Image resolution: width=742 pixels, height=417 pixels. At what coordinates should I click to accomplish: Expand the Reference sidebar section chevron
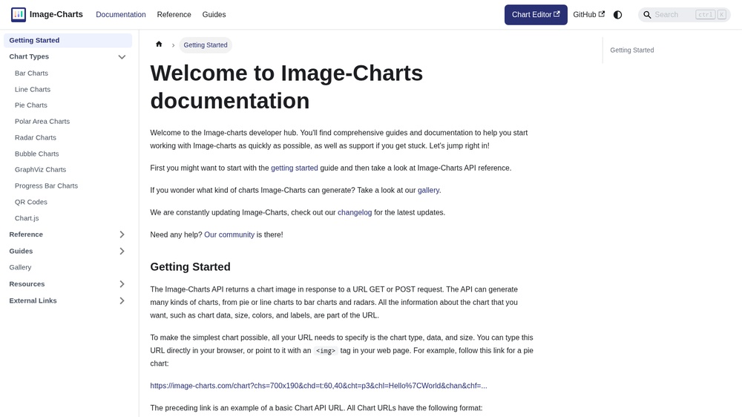click(122, 234)
